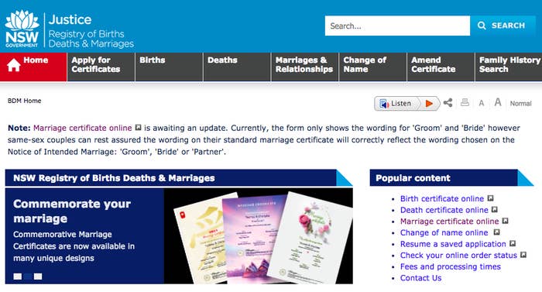542x292 pixels.
Task: Open Fees and processing times link
Action: (x=451, y=266)
